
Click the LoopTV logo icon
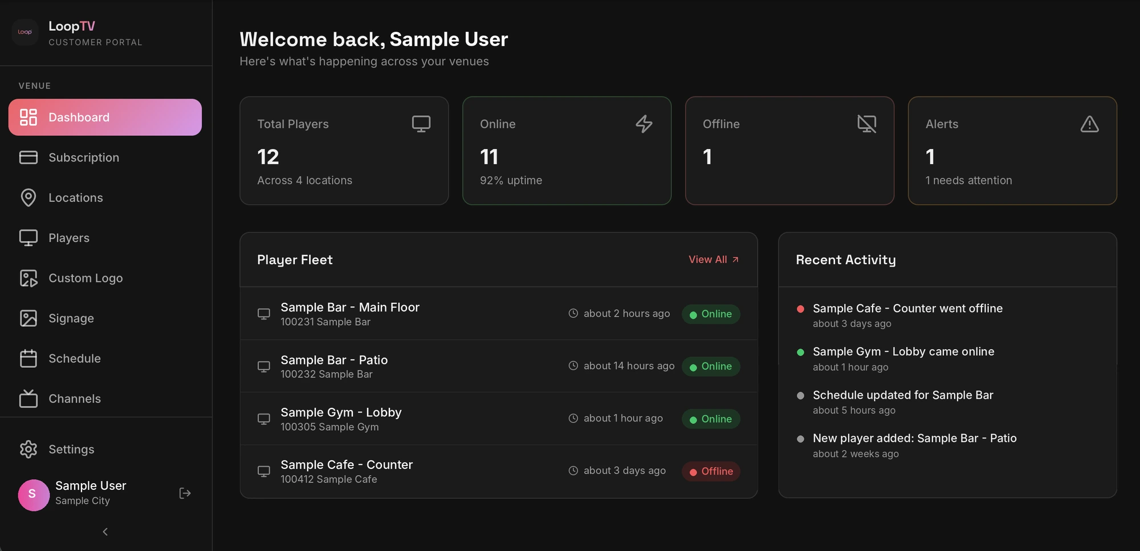pos(25,32)
